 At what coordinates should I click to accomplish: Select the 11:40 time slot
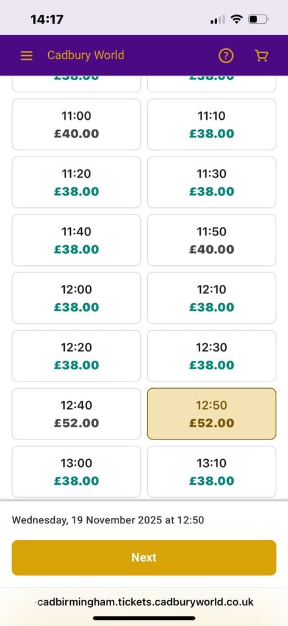(76, 240)
